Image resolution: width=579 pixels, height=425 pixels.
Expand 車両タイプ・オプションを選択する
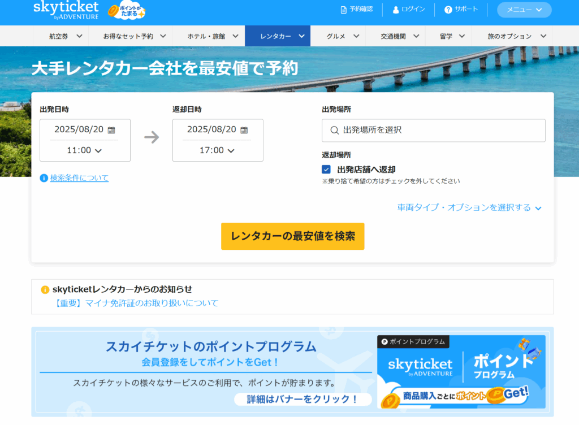tap(469, 208)
